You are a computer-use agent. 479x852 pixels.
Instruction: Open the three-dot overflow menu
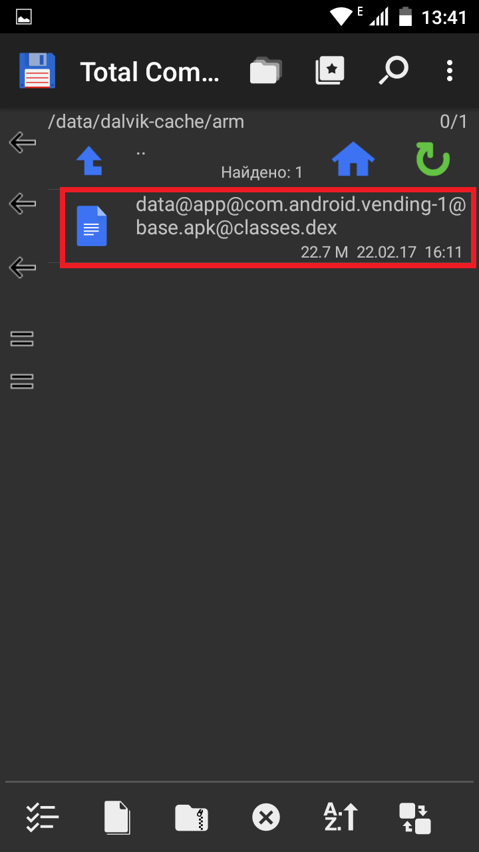450,71
